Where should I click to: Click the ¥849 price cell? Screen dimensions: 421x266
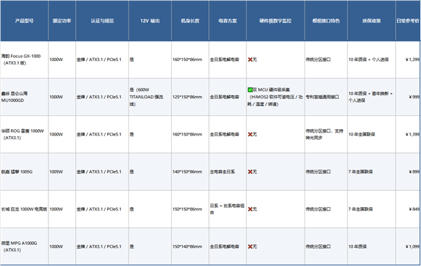(x=408, y=209)
